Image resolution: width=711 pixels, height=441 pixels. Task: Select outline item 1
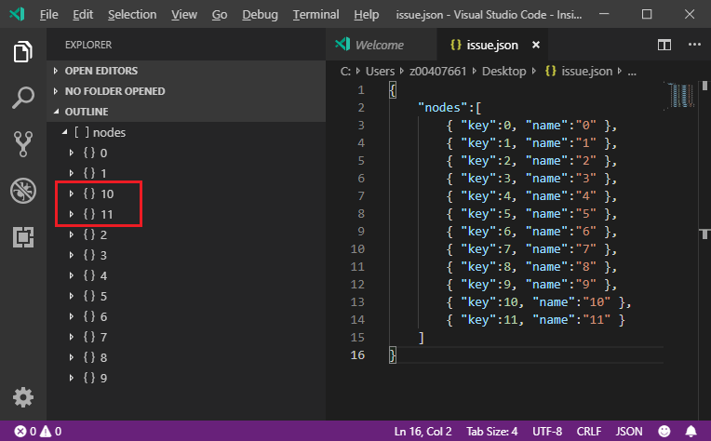tap(186, 173)
